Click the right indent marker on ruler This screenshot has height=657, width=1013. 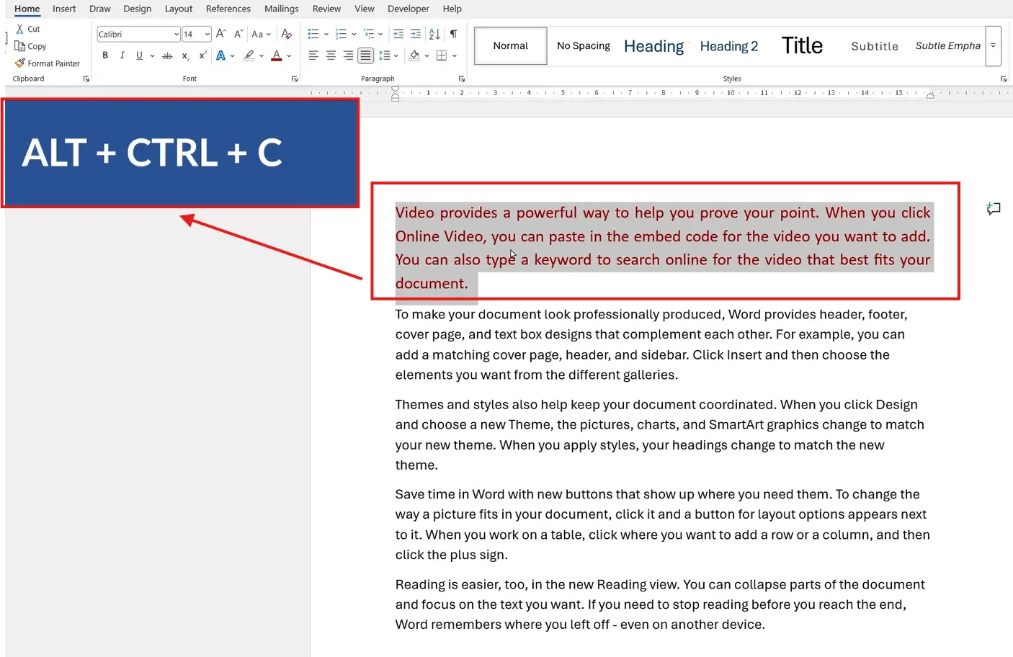point(930,95)
